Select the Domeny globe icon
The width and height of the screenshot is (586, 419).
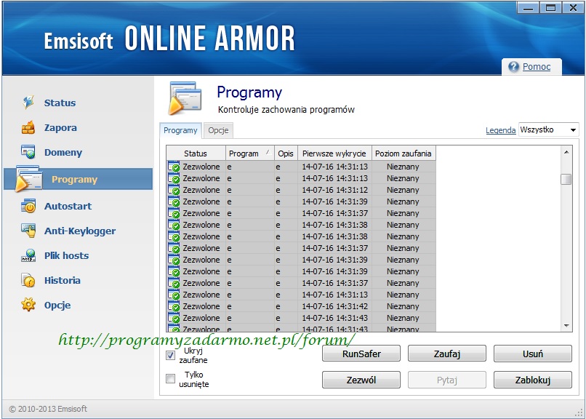(28, 153)
